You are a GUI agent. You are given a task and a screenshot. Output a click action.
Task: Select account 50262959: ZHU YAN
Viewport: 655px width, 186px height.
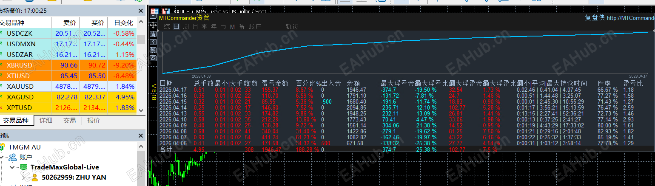click(74, 178)
